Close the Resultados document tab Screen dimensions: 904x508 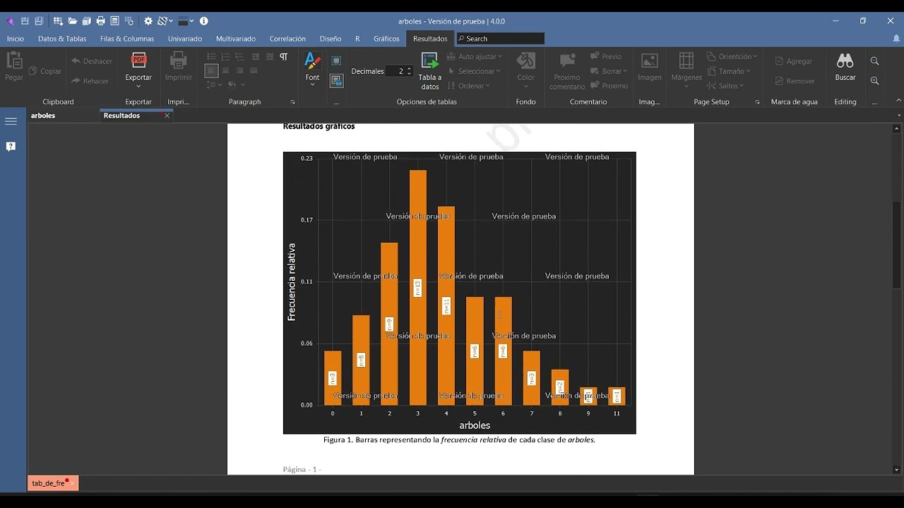coord(167,116)
